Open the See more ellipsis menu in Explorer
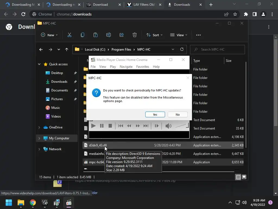Image resolution: width=278 pixels, height=209 pixels. (198, 35)
